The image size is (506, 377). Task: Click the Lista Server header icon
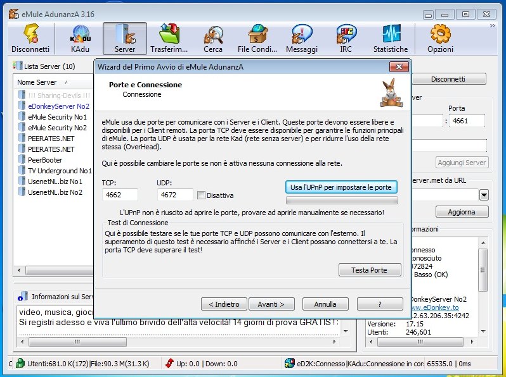coord(17,66)
